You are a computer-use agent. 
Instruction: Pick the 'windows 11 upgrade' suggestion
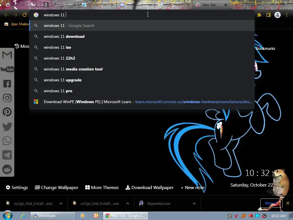click(142, 80)
